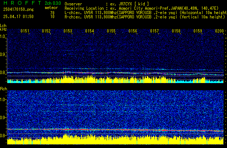This screenshot has width=227, height=148.
Task: Click the 0157 time marker
Action: pyautogui.click(x=154, y=31)
